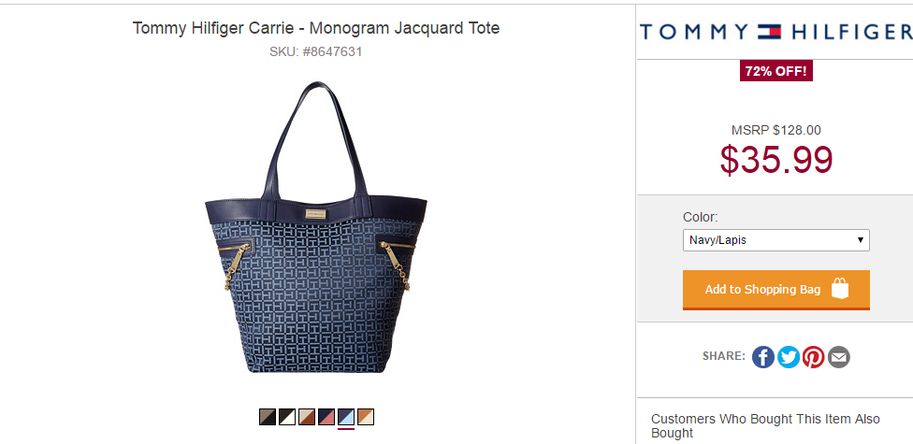Select the navy and light blue swatch

pos(346,417)
